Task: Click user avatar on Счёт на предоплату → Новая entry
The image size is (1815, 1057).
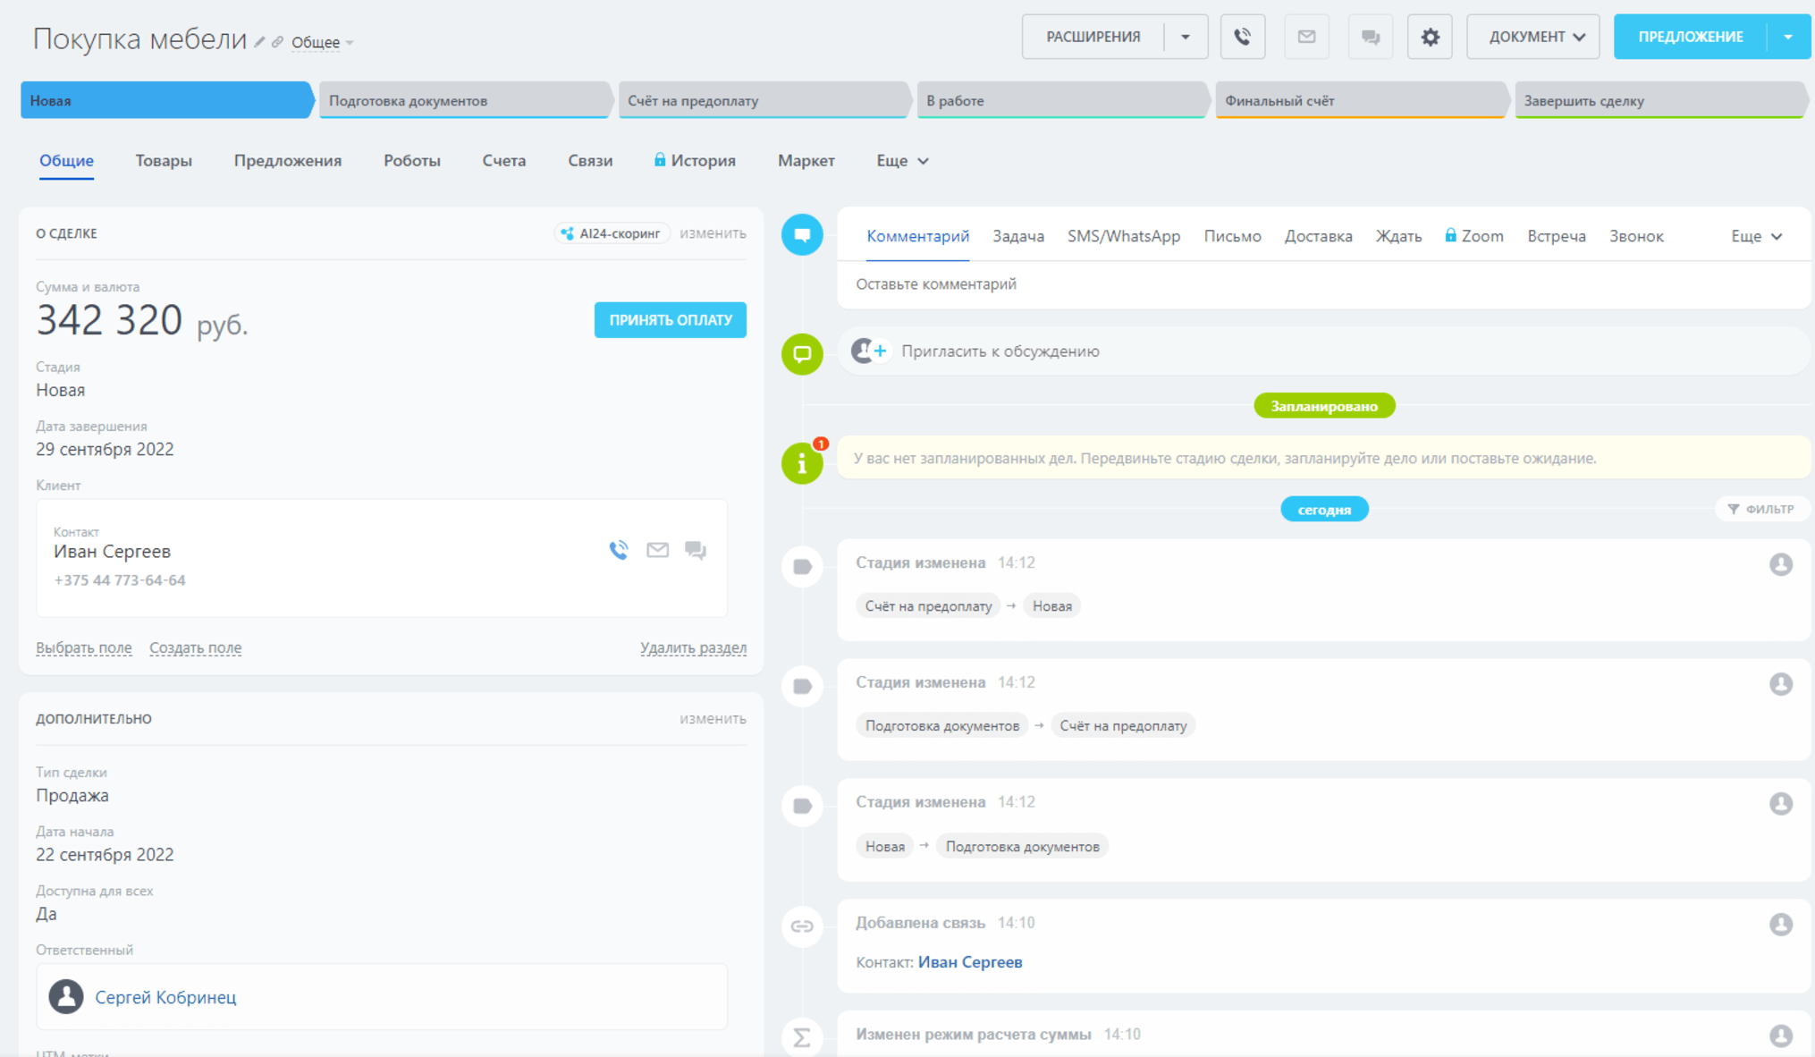Action: tap(1780, 564)
